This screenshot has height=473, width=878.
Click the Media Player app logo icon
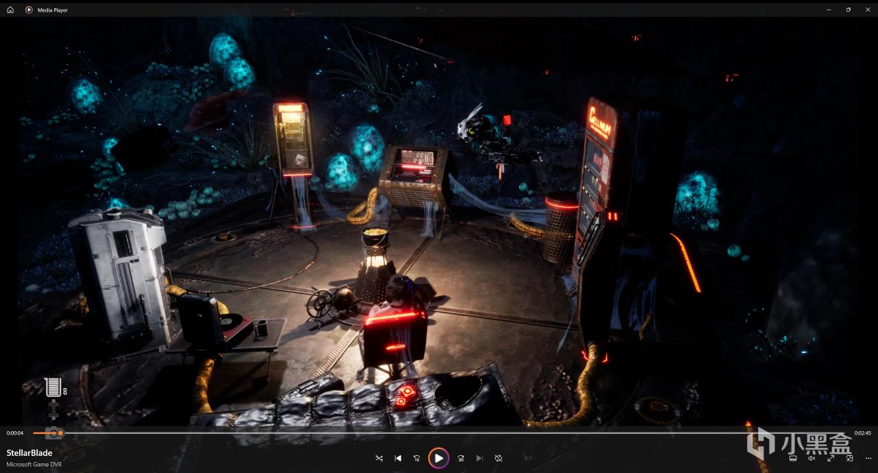click(29, 10)
